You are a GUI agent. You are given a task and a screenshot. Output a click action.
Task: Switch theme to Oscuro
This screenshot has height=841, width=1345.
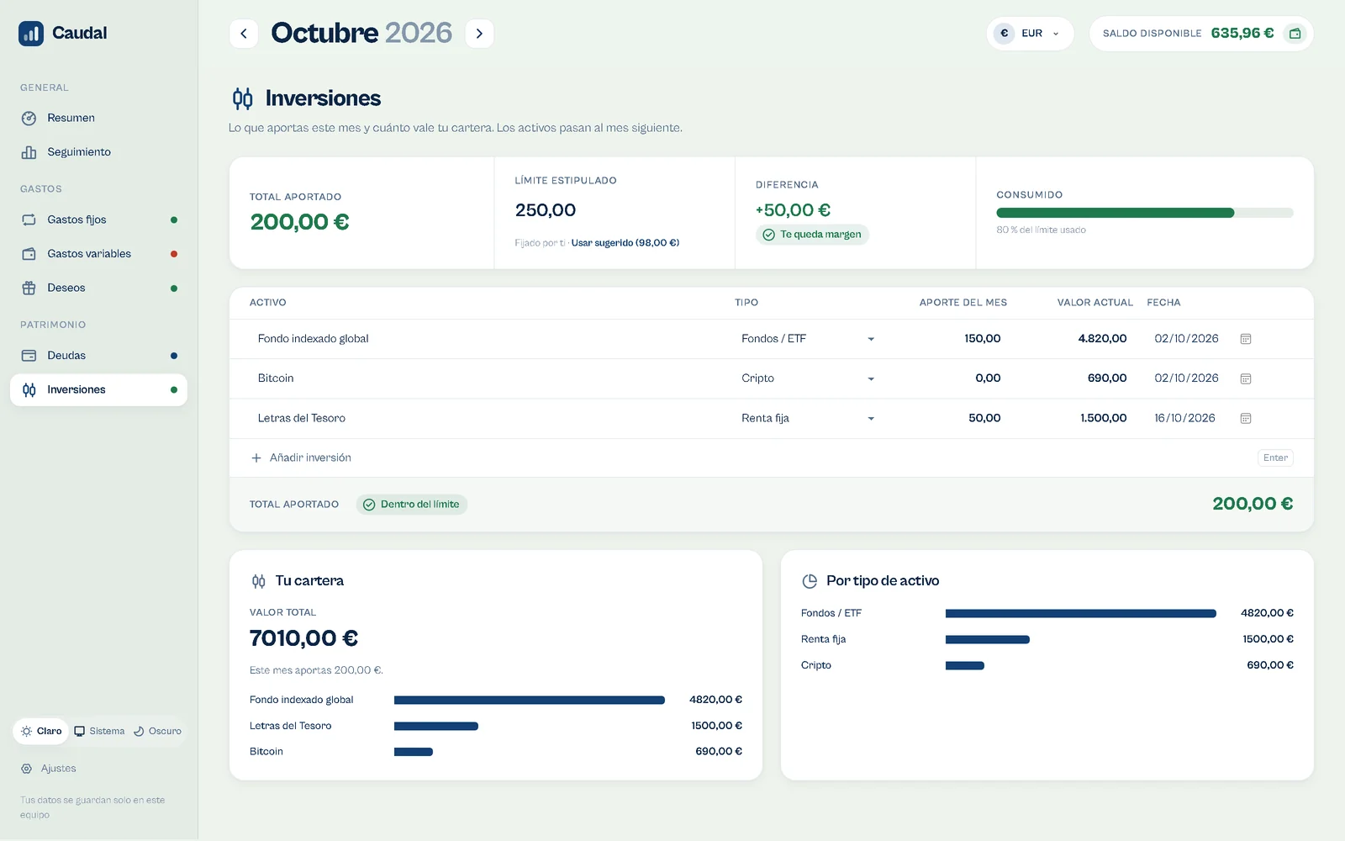point(157,732)
